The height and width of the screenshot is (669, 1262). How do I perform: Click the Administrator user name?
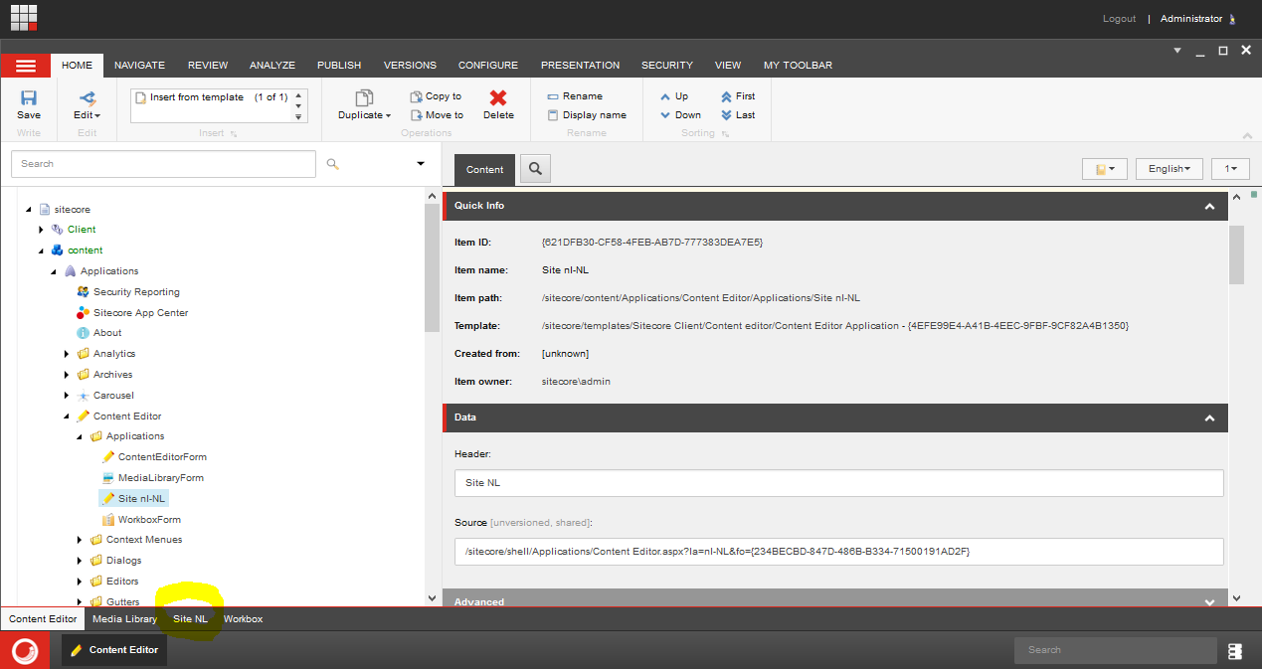click(1190, 19)
